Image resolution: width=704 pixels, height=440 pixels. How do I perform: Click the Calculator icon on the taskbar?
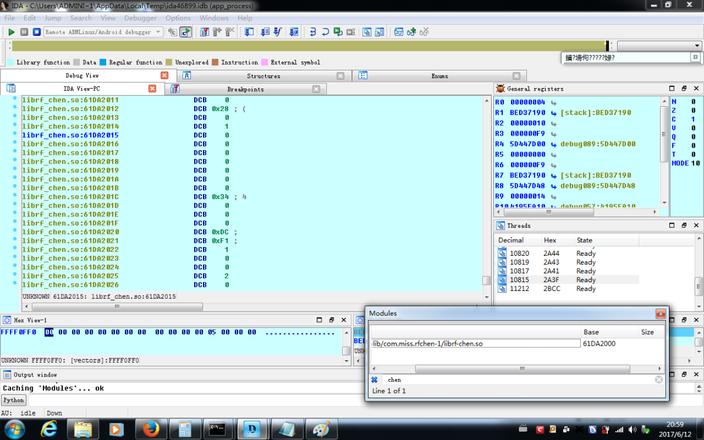click(x=184, y=429)
